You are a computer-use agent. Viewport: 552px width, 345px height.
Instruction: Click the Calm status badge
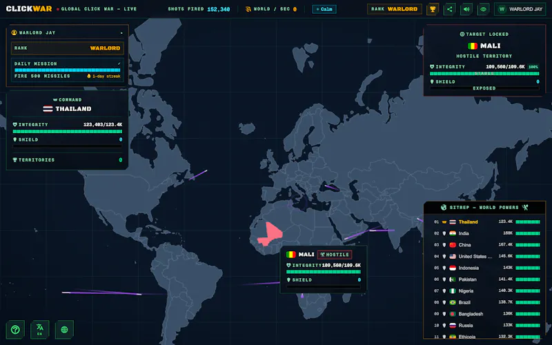coord(324,9)
